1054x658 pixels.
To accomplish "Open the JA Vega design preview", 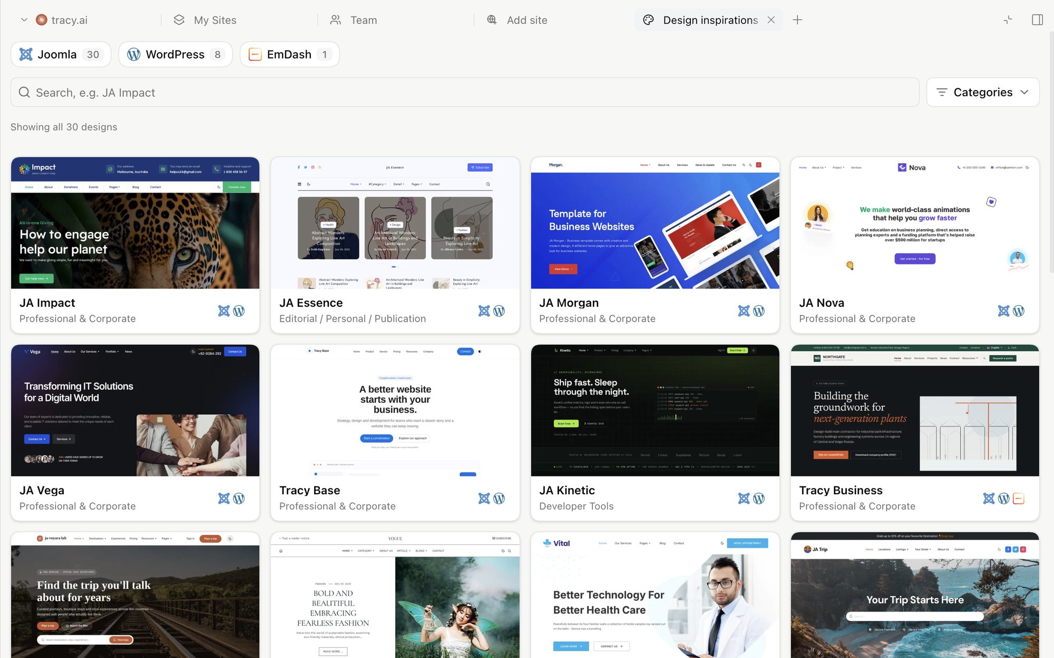I will tap(135, 411).
